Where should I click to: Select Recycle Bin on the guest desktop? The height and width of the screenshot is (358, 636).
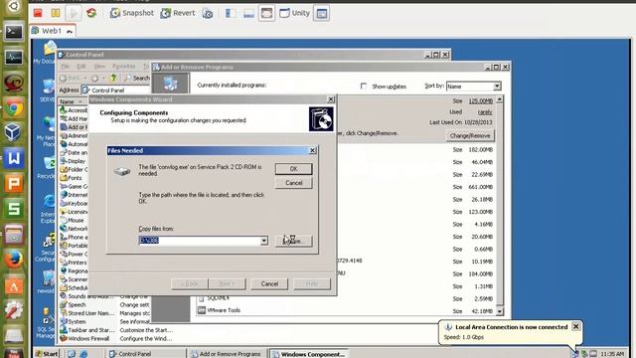coord(47,168)
